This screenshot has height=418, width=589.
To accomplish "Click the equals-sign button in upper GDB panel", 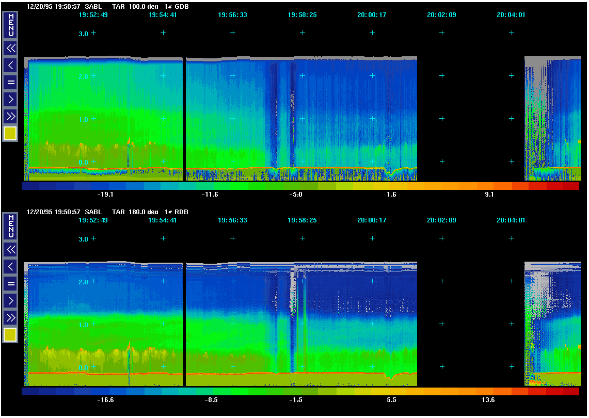I will point(10,82).
